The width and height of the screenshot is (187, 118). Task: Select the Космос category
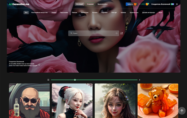coord(95,13)
